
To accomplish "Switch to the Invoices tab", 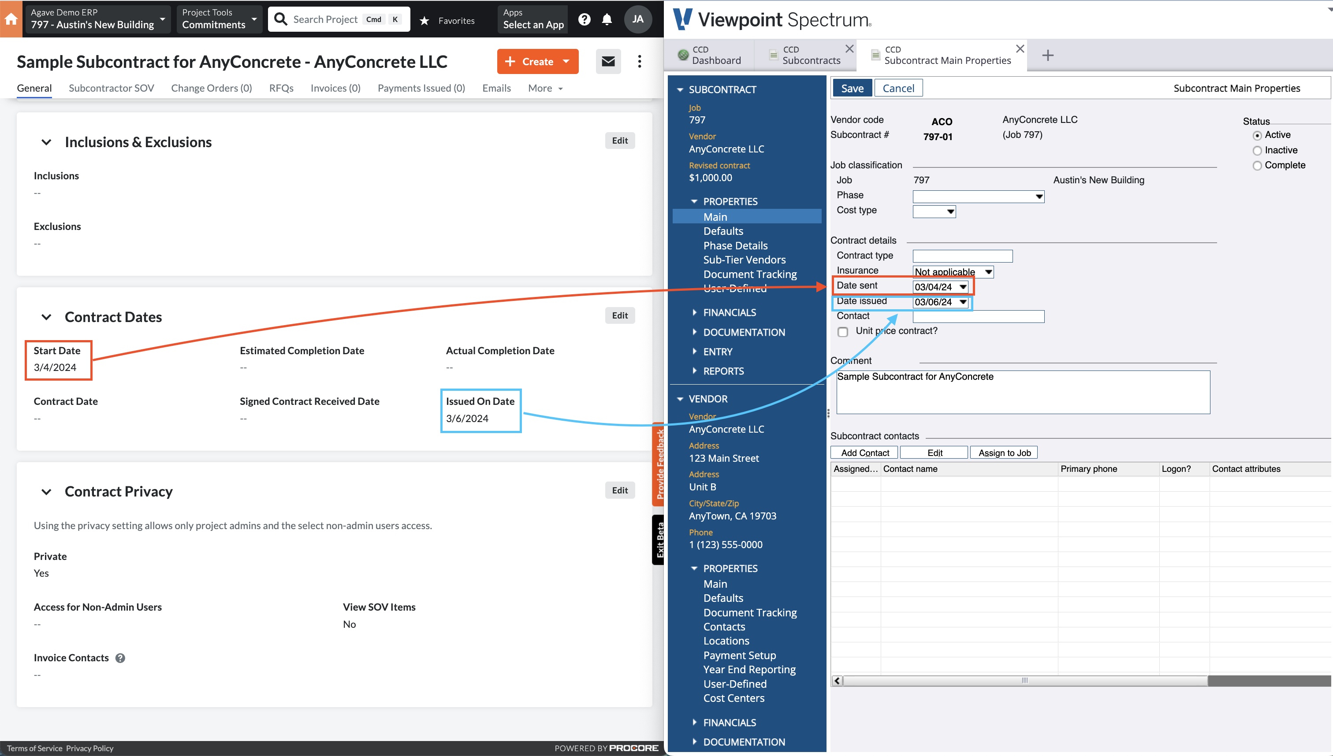I will (335, 88).
